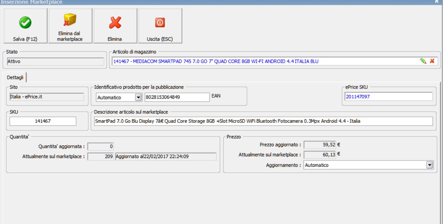Click the Stato field showing Attivo
443x224 pixels.
[55, 61]
